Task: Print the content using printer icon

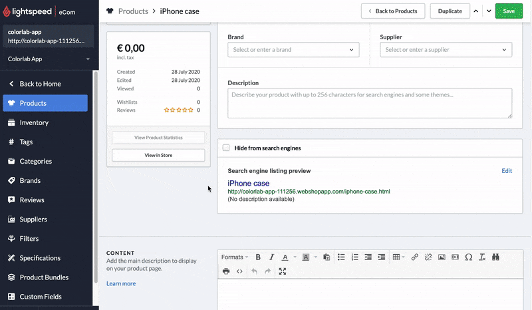Action: [x=226, y=271]
